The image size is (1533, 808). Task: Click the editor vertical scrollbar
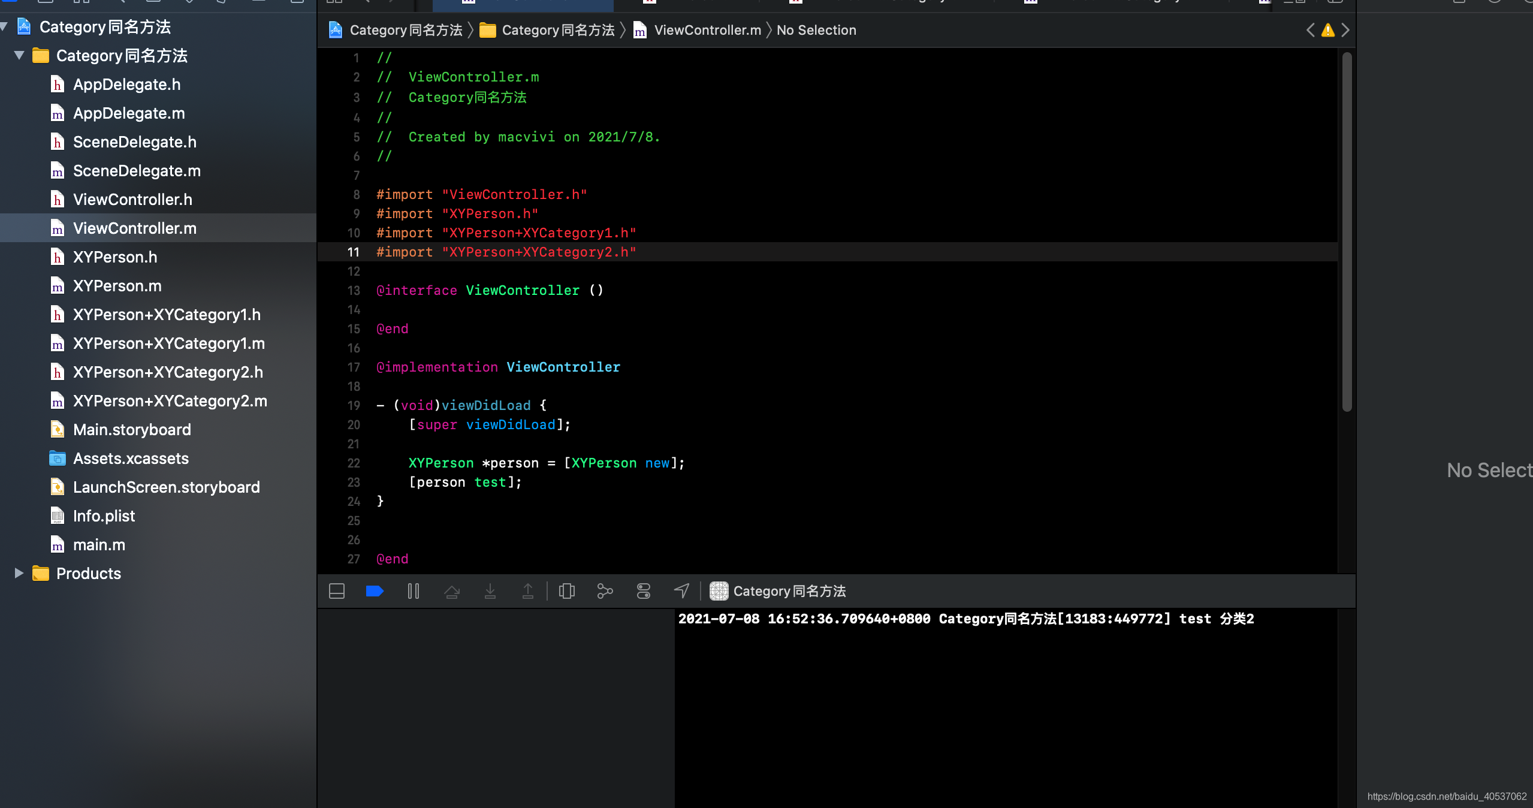tap(1347, 231)
